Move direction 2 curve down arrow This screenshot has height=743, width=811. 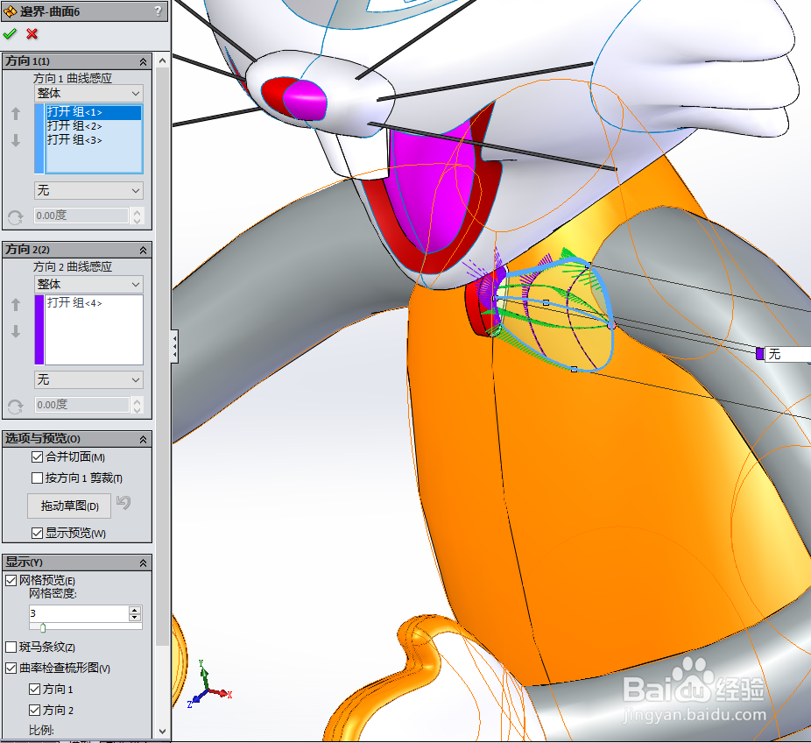16,331
